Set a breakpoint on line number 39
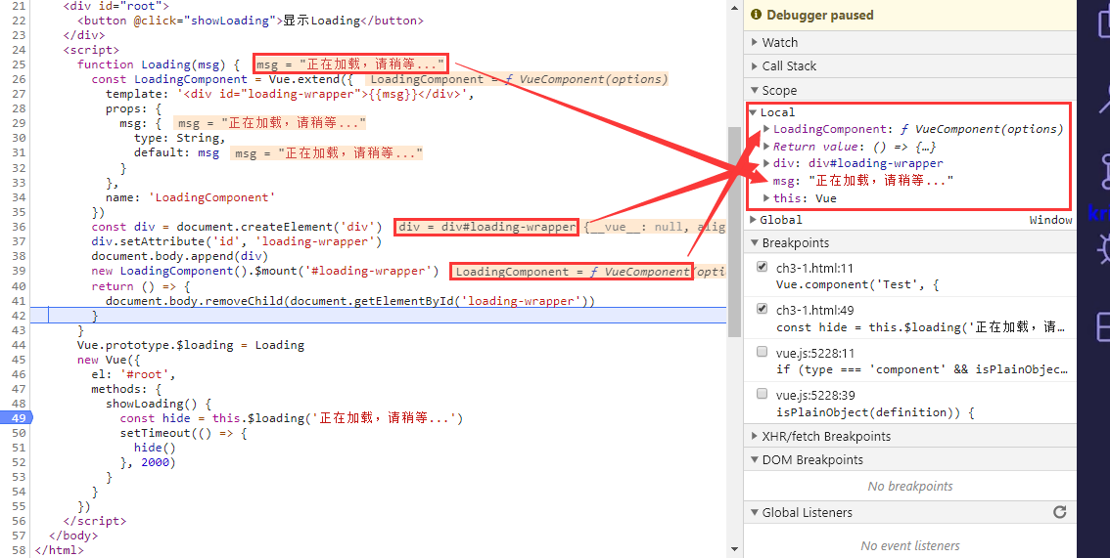The height and width of the screenshot is (558, 1110). click(19, 272)
